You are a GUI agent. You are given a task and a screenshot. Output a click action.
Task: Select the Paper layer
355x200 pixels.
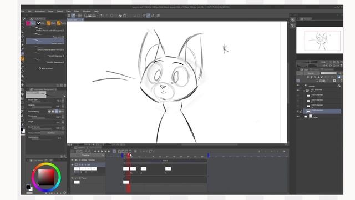point(322,117)
